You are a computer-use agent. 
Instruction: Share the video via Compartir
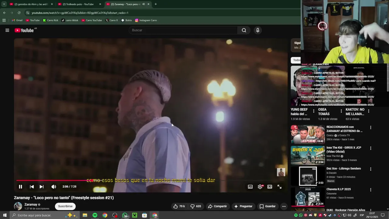[x=217, y=206]
